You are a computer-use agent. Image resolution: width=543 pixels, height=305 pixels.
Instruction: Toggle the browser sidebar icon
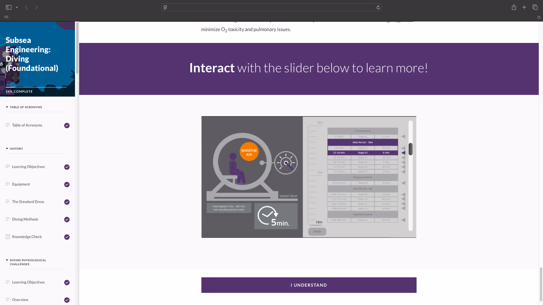8,7
